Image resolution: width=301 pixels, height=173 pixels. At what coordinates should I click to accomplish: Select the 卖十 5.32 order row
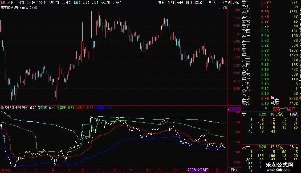click(270, 2)
